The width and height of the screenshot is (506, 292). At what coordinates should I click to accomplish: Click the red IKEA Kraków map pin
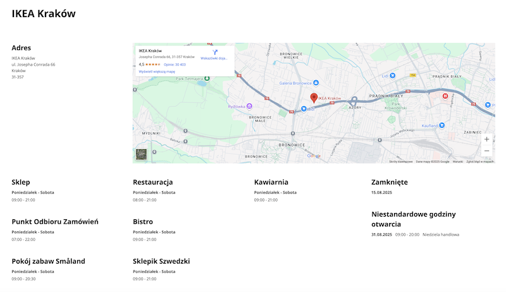[x=313, y=97]
